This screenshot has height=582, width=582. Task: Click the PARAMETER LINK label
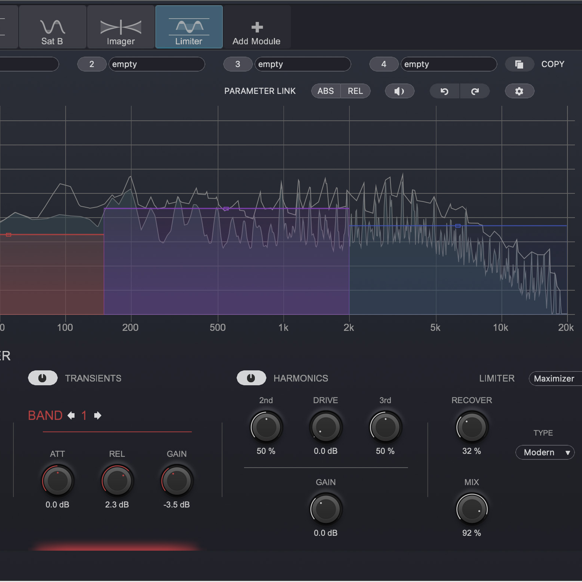[x=260, y=91]
